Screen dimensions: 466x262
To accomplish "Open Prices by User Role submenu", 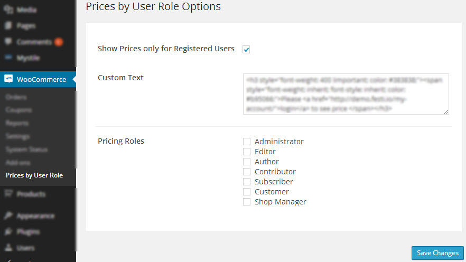I will click(34, 175).
